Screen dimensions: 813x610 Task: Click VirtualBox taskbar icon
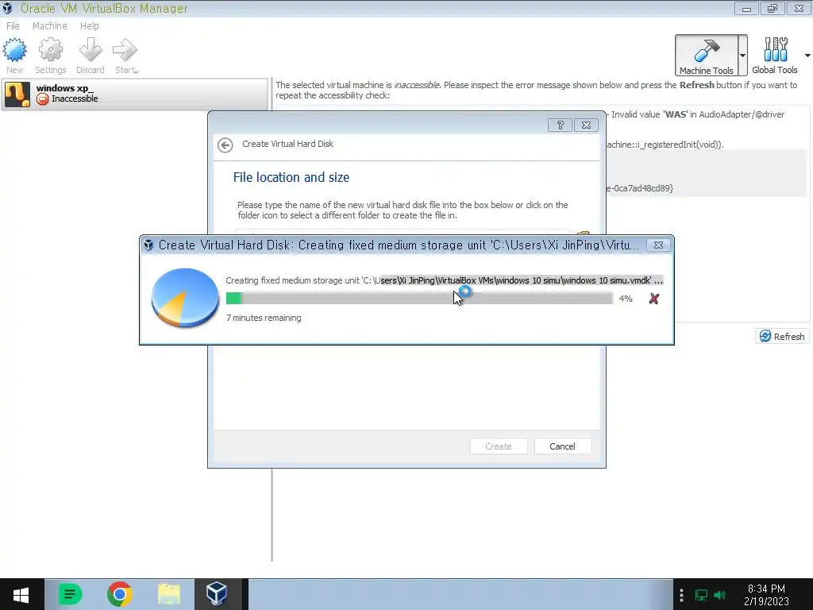[217, 594]
